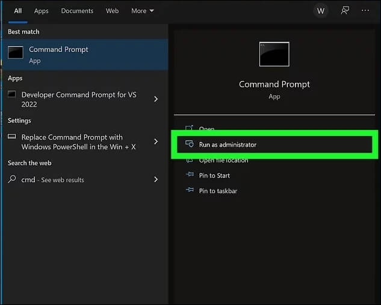The width and height of the screenshot is (381, 305).
Task: Switch to the Apps search tab
Action: 41,11
